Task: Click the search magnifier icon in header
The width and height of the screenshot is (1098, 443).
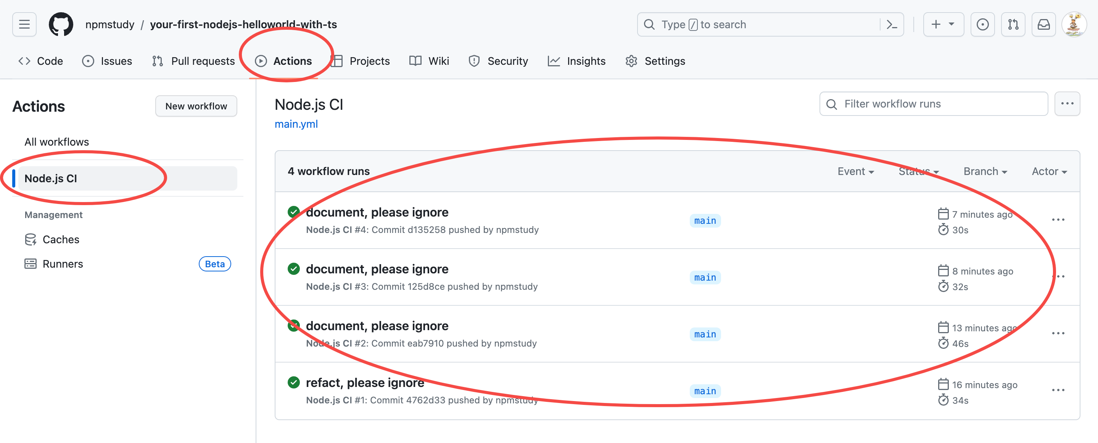Action: [649, 24]
